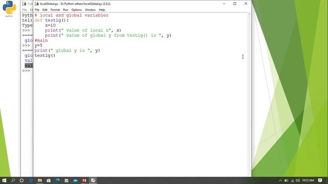Open the notification Action Center
328x184 pixels.
(320, 180)
